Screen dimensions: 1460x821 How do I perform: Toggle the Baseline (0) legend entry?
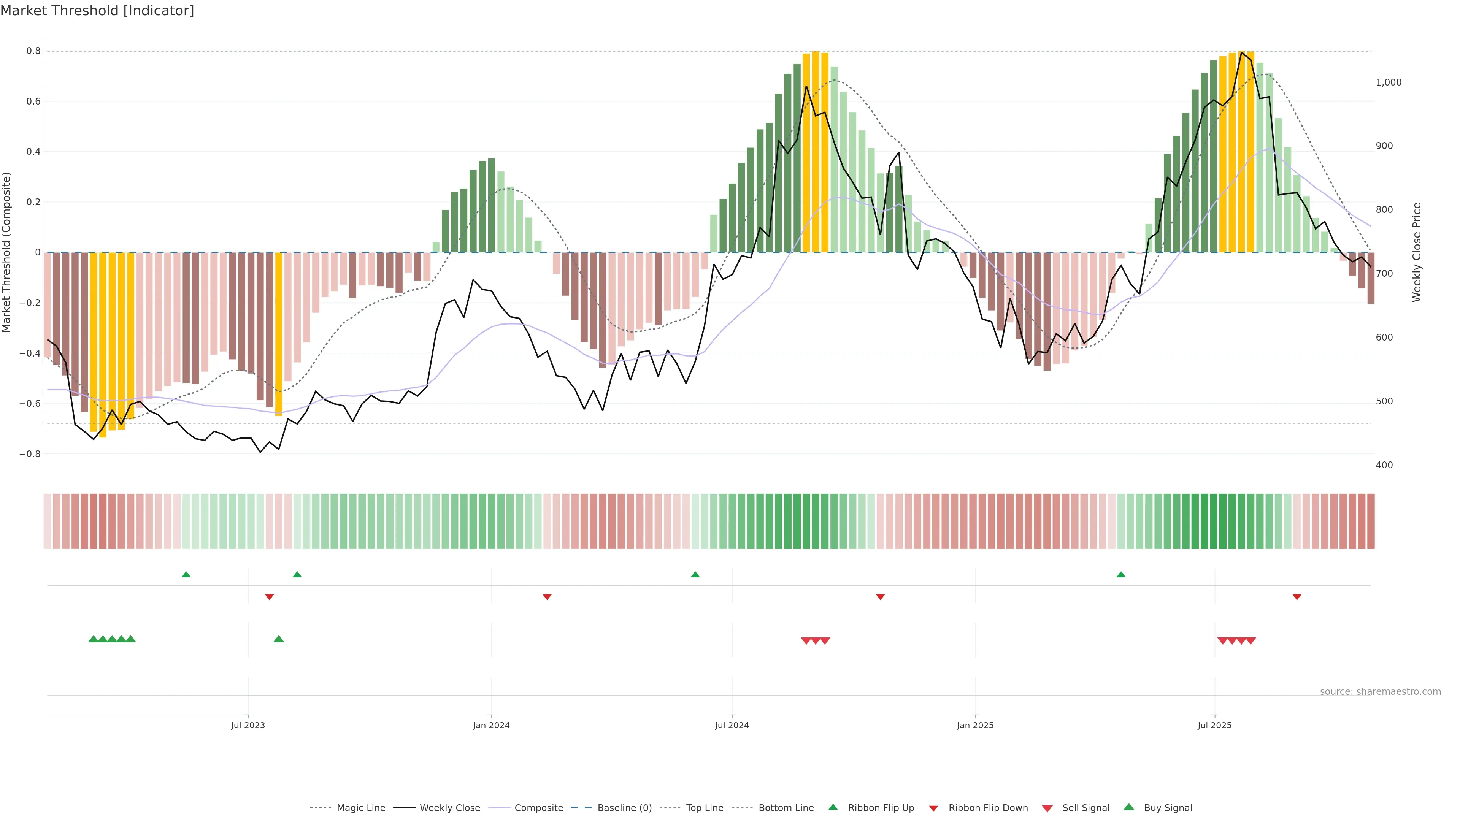click(x=625, y=808)
